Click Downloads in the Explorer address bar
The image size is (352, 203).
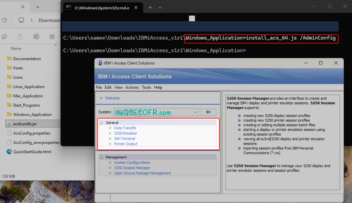click(x=49, y=20)
